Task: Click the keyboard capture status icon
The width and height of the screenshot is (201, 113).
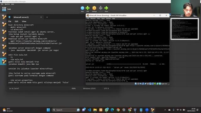Action: click(160, 84)
